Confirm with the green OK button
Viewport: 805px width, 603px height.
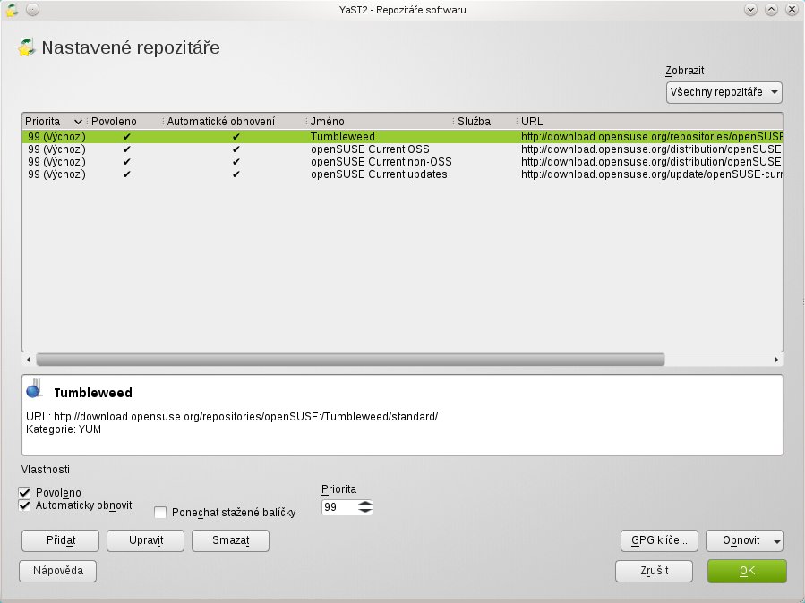[x=747, y=571]
